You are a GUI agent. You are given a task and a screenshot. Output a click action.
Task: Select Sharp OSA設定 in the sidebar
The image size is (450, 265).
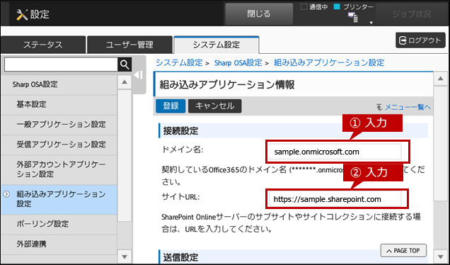click(x=59, y=84)
